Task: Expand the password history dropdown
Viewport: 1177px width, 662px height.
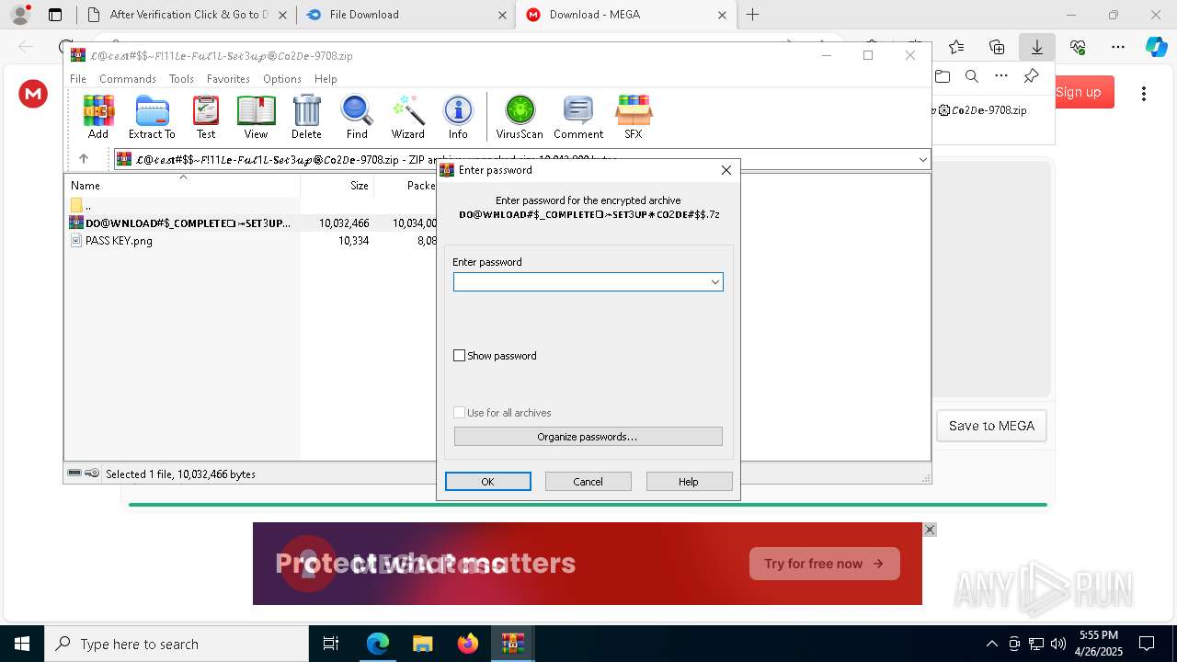Action: (714, 282)
